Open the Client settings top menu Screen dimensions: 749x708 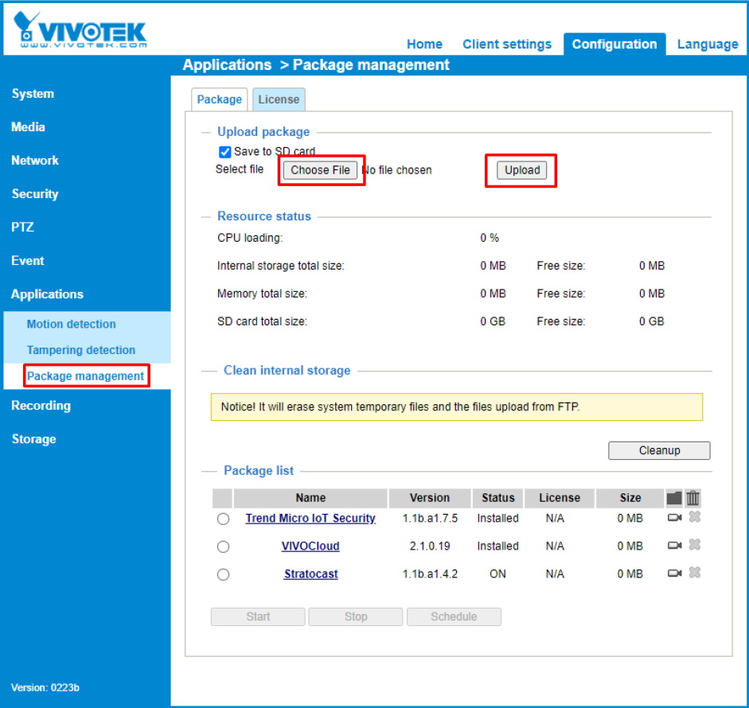point(507,45)
